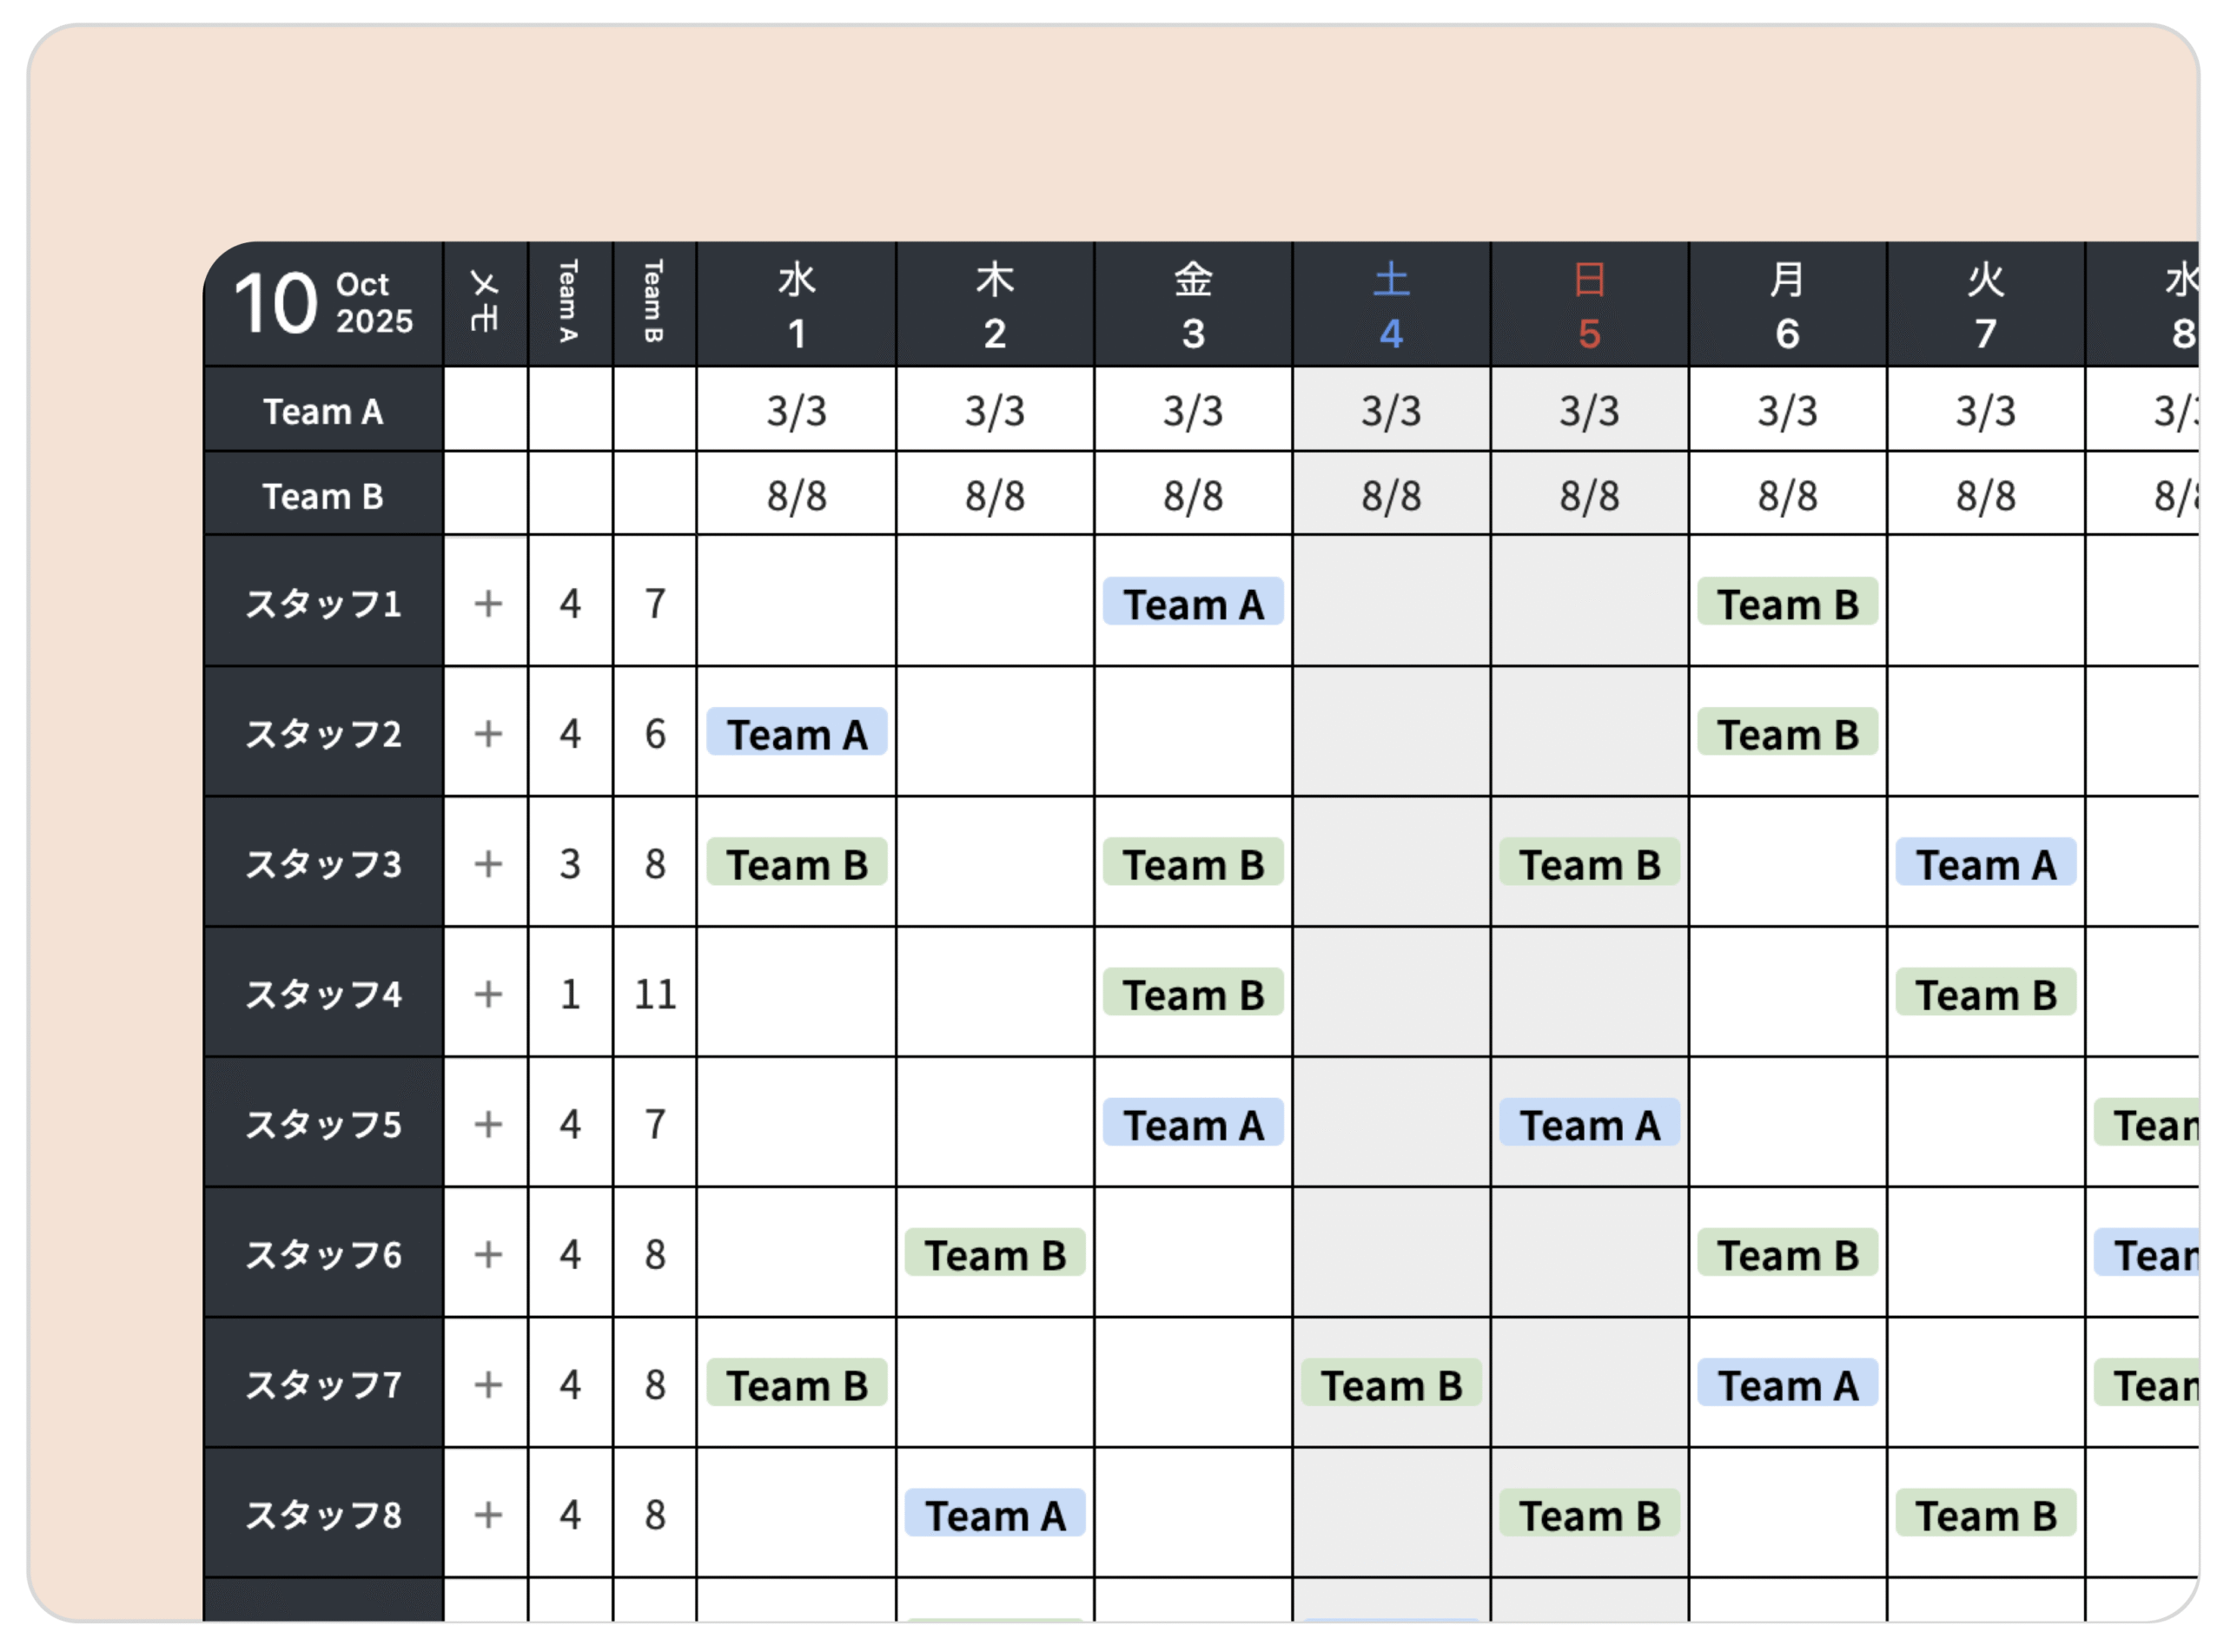Click the plus icon for スタッフ2
The width and height of the screenshot is (2224, 1652).
[x=487, y=733]
